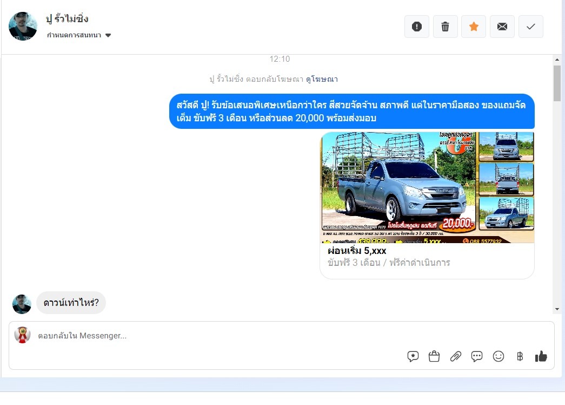Open ad card title ผ่อนเริ่ม 5,xxx
Image resolution: width=565 pixels, height=405 pixels.
point(357,251)
